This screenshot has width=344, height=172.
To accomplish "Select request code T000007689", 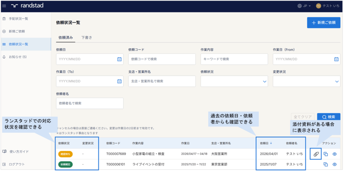I will pos(116,154).
